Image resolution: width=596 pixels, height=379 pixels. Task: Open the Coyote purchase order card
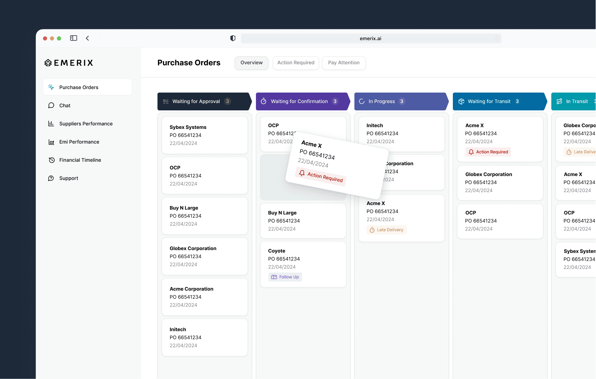point(303,264)
